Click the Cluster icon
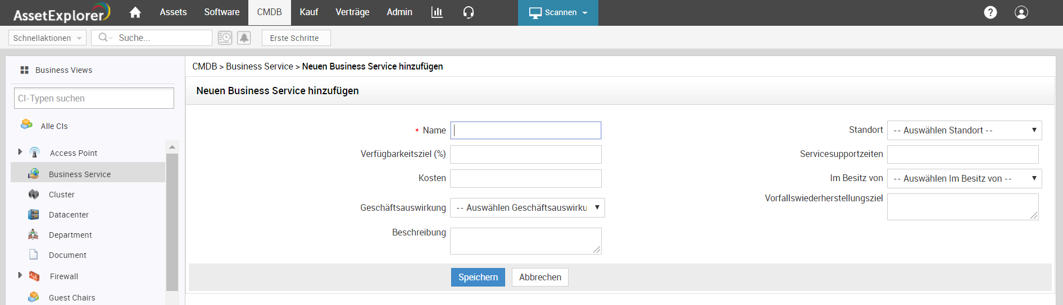 pyautogui.click(x=34, y=194)
